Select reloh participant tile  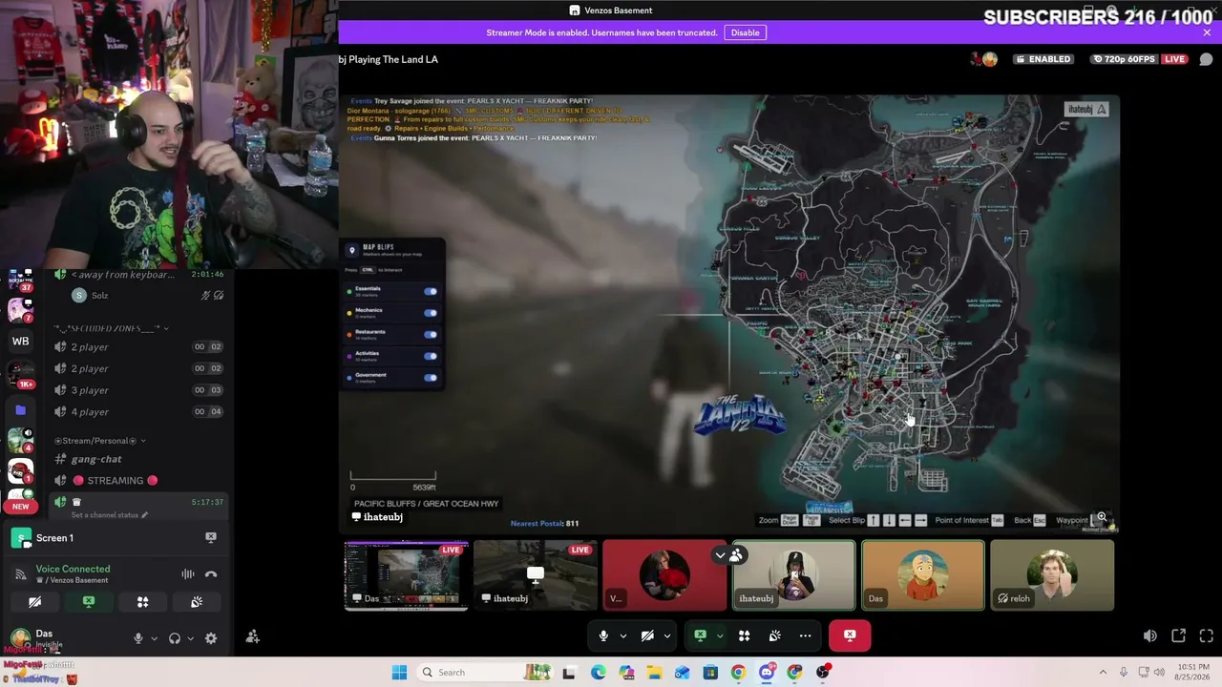point(1052,575)
